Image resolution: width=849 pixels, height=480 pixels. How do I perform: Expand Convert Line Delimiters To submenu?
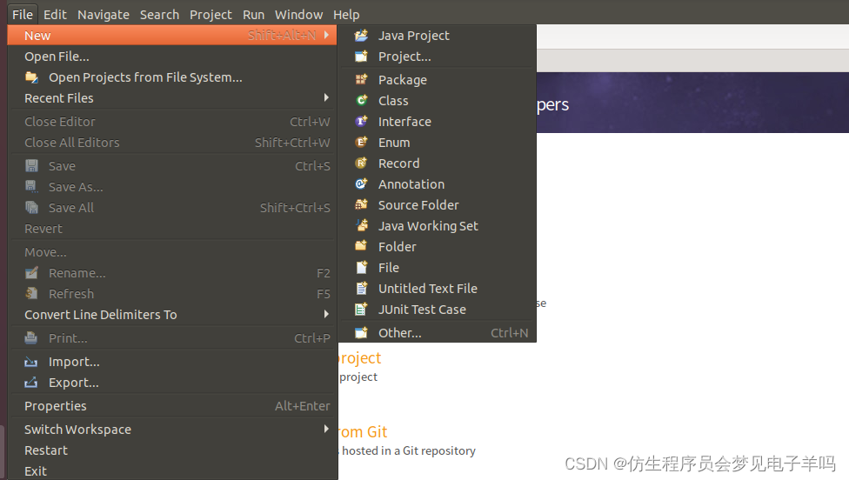pyautogui.click(x=326, y=314)
